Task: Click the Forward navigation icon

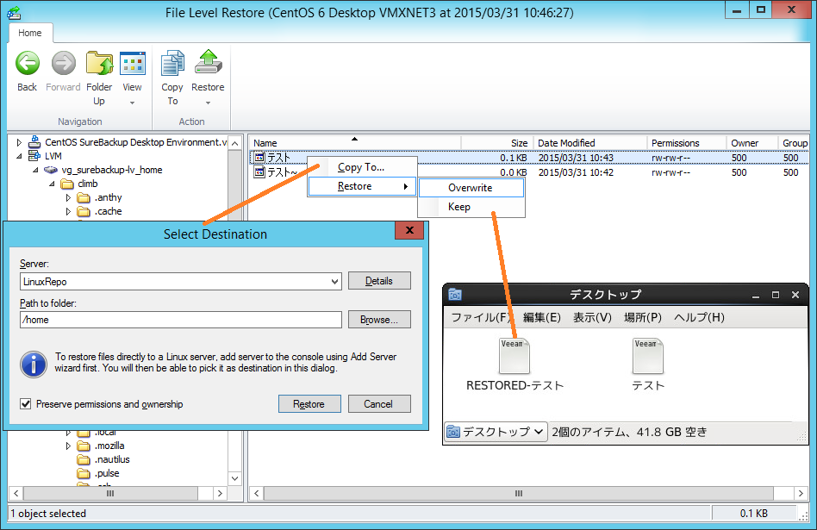Action: click(x=63, y=64)
